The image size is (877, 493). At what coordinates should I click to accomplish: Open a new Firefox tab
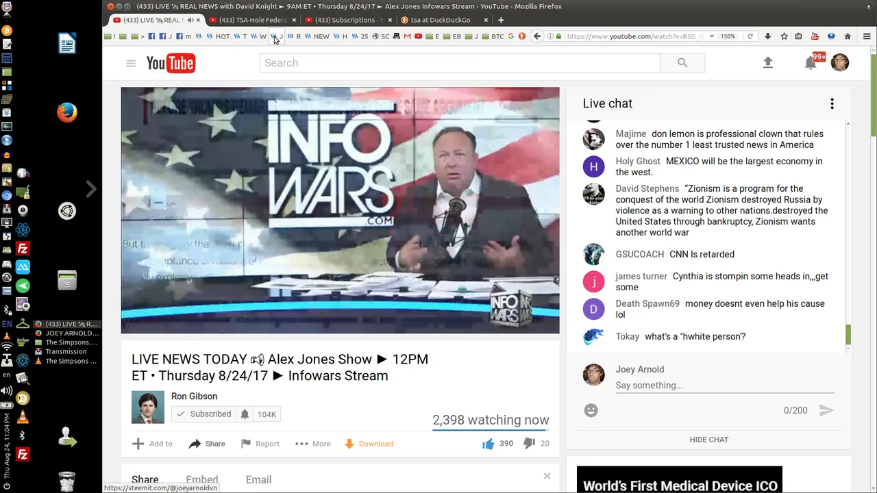point(501,20)
